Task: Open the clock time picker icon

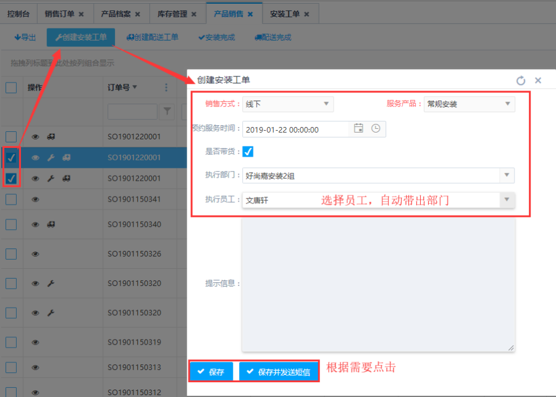Action: point(376,129)
